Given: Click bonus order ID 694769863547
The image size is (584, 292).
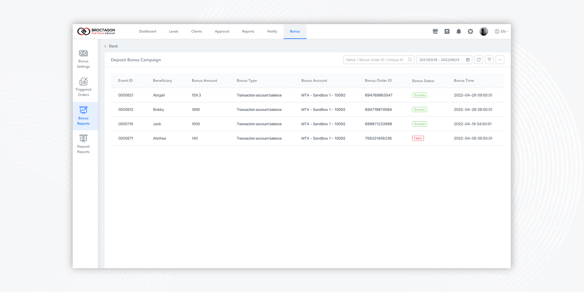Looking at the screenshot, I should pos(379,95).
